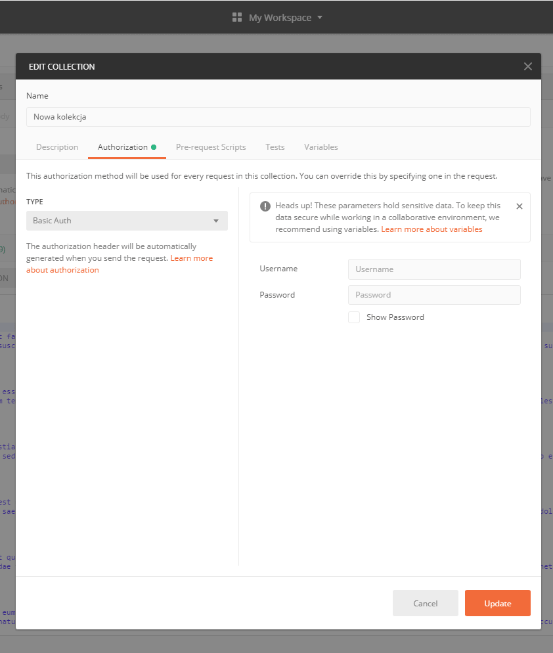Switch to the Description tab
The image size is (553, 653).
pos(57,146)
